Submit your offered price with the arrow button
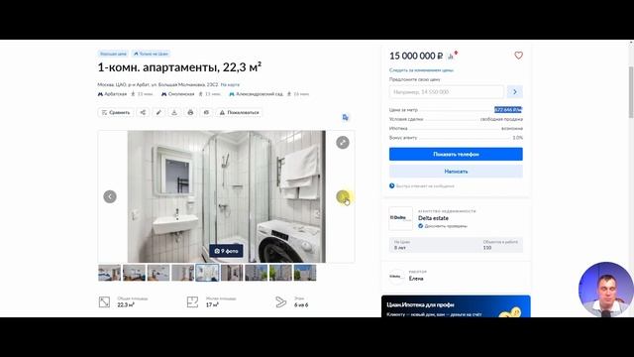634x357 pixels. (515, 92)
